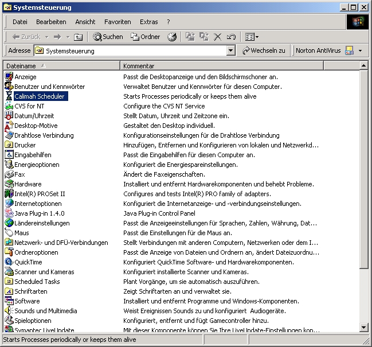Viewport: 372px width, 347px height.
Task: Open the Anzeige control panel icon
Action: 9,76
